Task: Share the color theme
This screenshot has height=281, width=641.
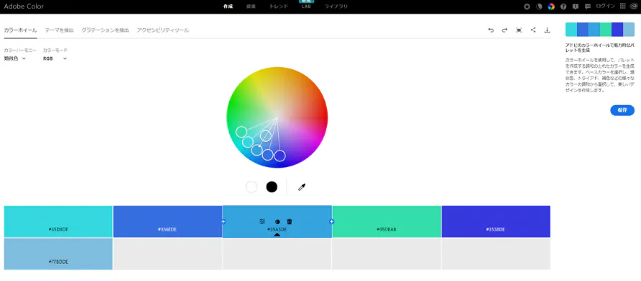Action: click(533, 30)
